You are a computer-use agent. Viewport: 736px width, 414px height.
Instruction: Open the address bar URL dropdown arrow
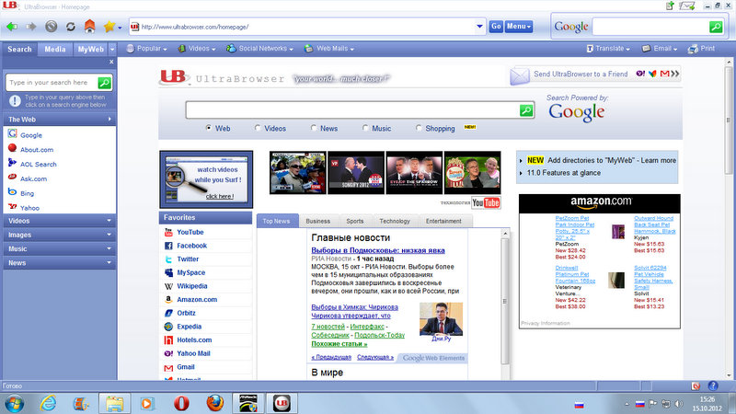479,27
